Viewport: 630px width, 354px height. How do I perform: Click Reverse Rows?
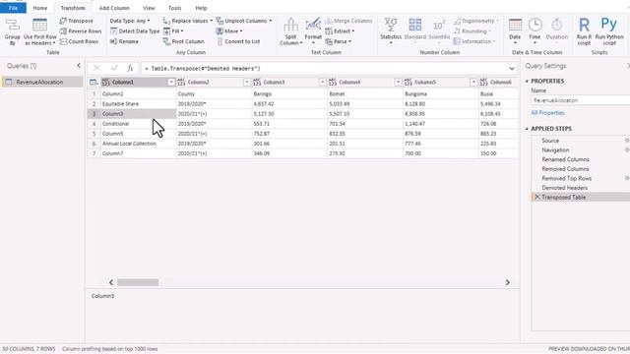(x=81, y=30)
